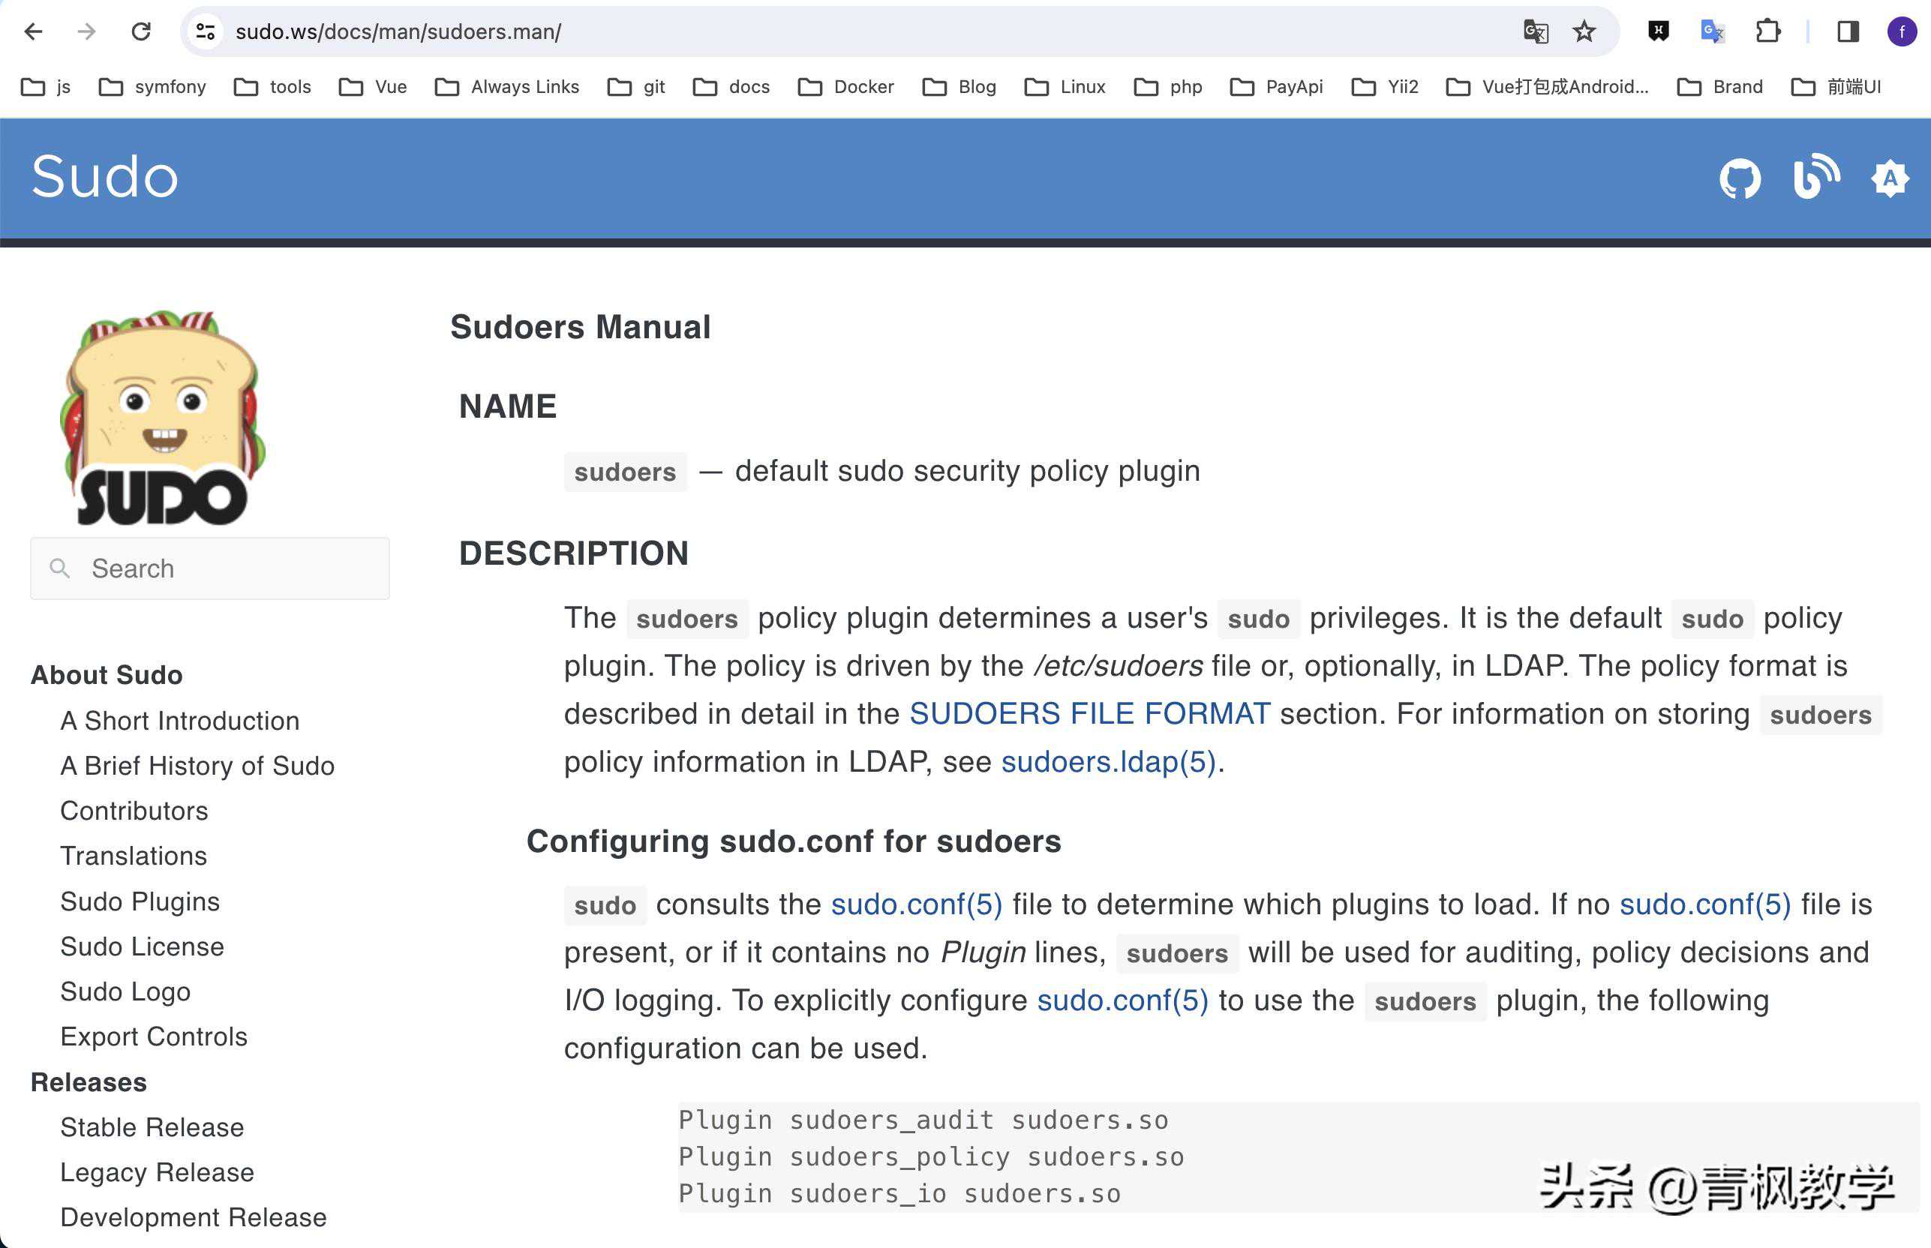Screen dimensions: 1931x1248
Task: Toggle the browser side panel icon
Action: (1848, 31)
